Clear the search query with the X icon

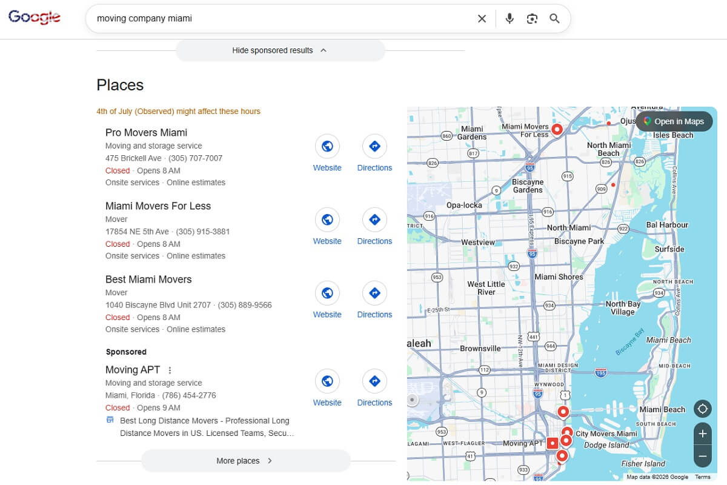pyautogui.click(x=482, y=19)
